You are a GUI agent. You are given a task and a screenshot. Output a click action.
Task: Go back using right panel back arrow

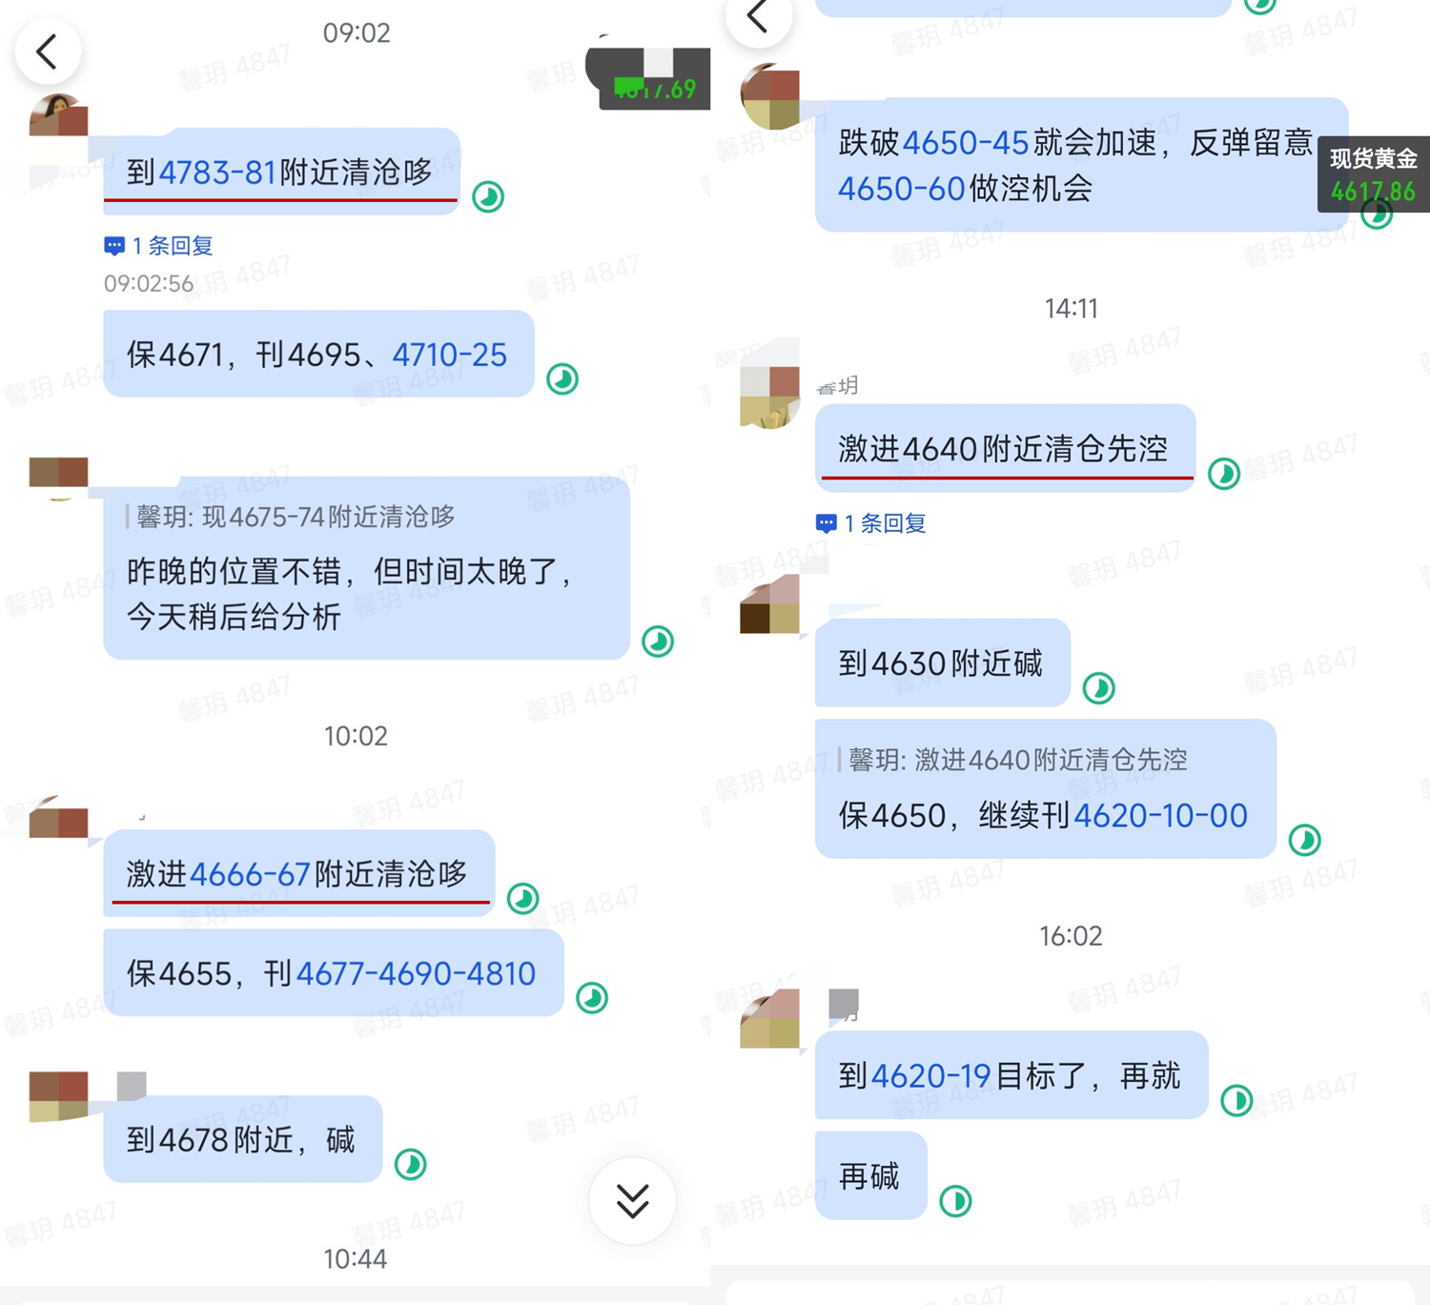point(758,18)
